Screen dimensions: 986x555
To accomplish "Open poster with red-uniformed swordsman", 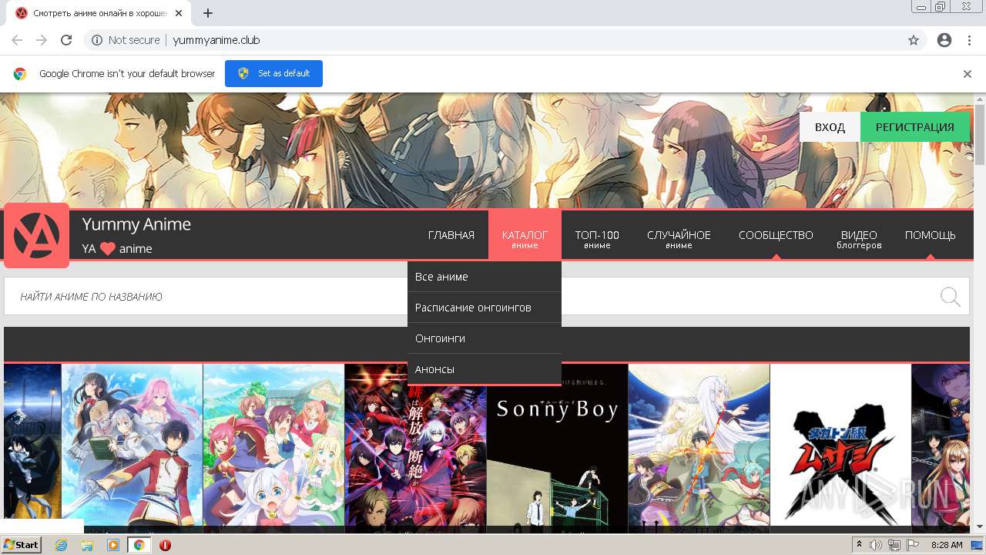I will [132, 447].
